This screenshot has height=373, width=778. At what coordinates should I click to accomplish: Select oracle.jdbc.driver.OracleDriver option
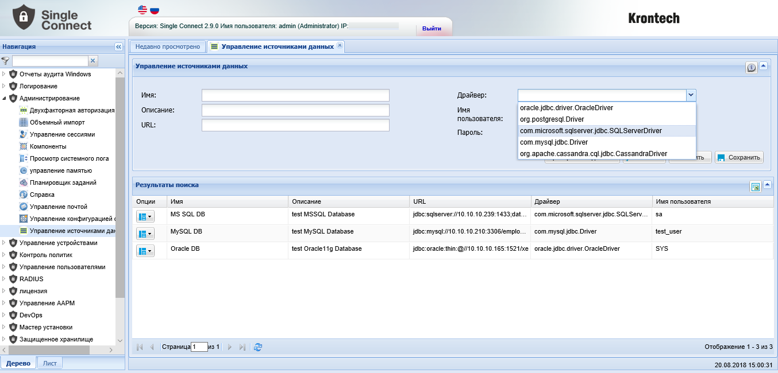click(x=607, y=108)
